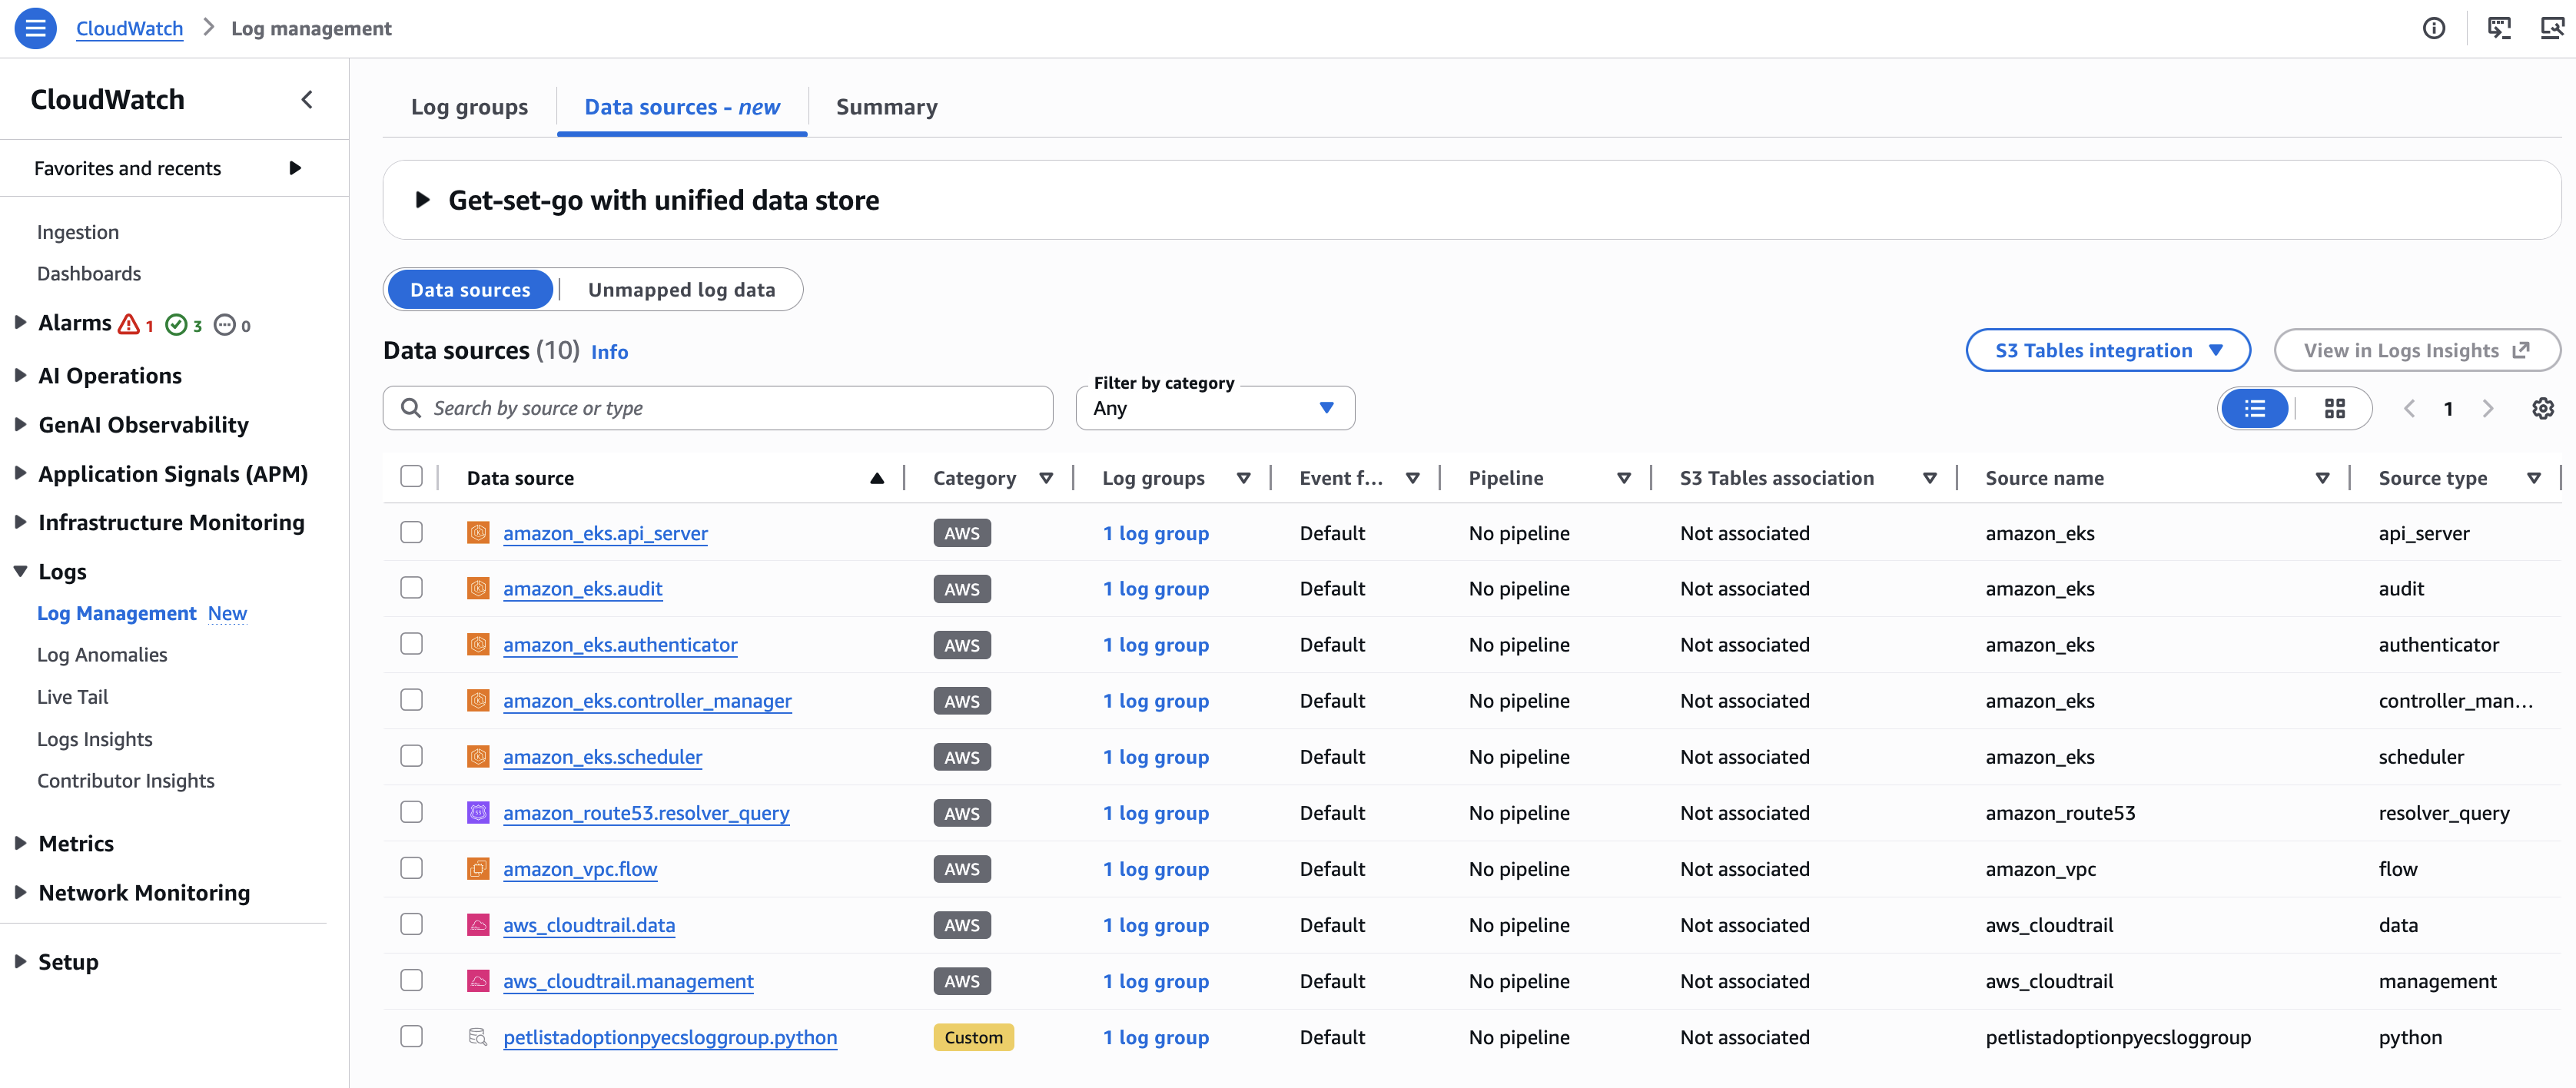Collapse the CloudWatch sidebar panel
2576x1088 pixels.
coord(307,99)
